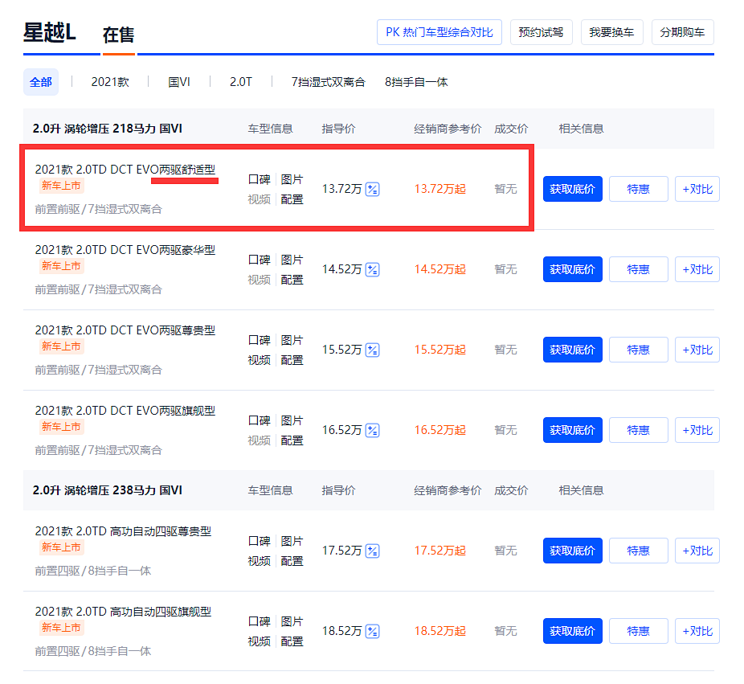
Task: Click PK 热门车型综合对比 button
Action: (439, 32)
